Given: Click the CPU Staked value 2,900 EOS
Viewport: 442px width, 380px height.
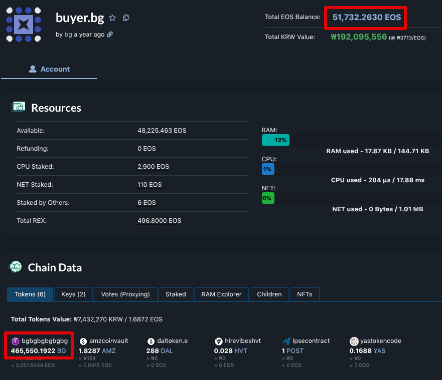Looking at the screenshot, I should pos(154,167).
